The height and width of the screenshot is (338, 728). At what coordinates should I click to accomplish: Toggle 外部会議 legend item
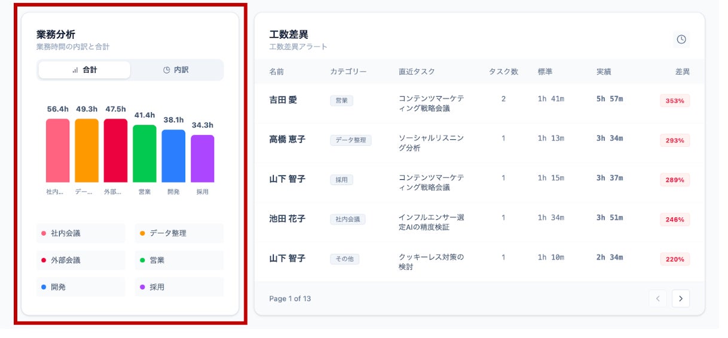click(x=81, y=260)
